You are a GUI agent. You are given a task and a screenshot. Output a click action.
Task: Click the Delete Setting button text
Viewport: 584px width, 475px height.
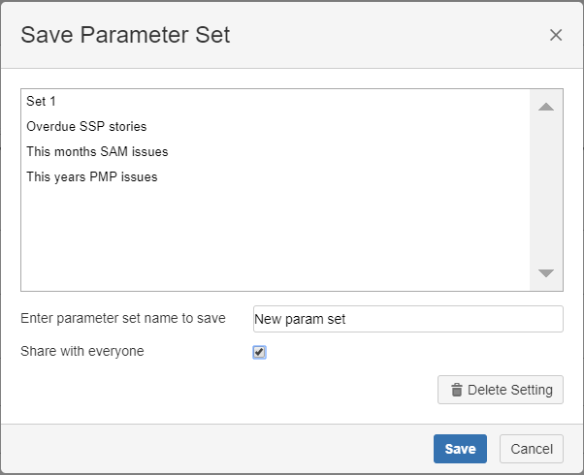pos(509,391)
